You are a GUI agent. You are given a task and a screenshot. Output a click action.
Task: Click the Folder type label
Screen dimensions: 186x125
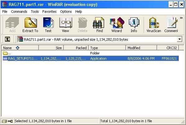[x=95, y=53]
